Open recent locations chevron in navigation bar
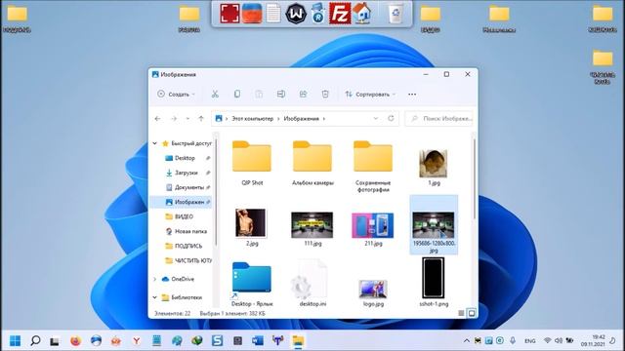This screenshot has height=351, width=625. click(187, 119)
